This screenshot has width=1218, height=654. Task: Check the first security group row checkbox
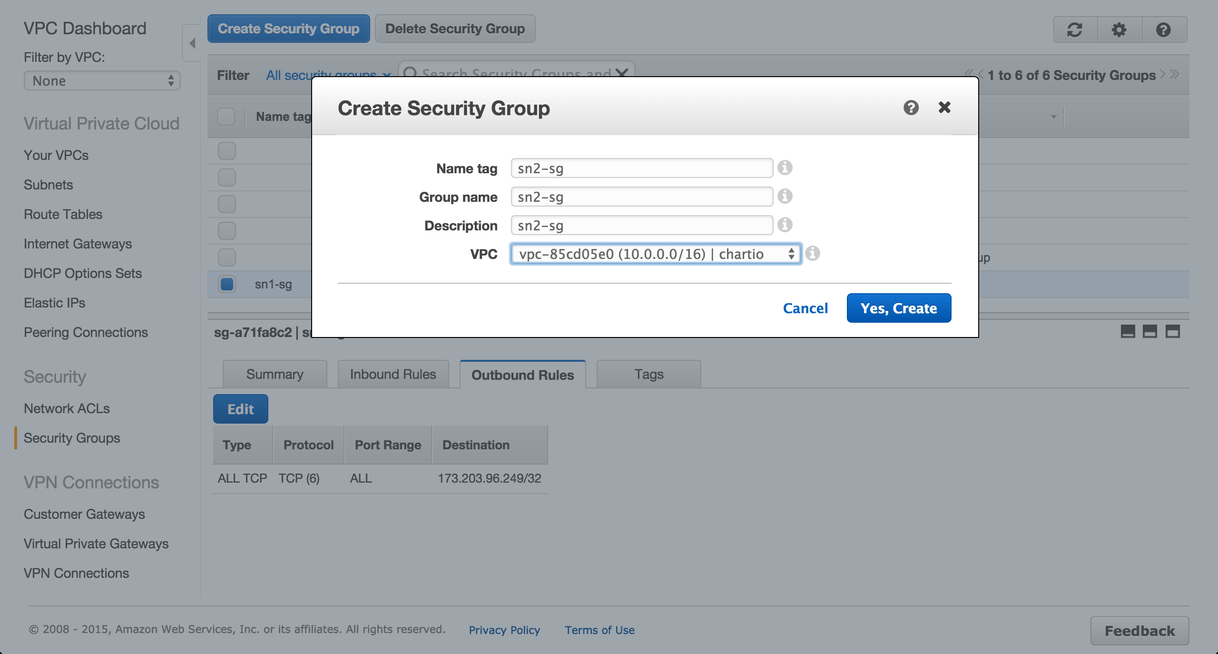coord(227,151)
